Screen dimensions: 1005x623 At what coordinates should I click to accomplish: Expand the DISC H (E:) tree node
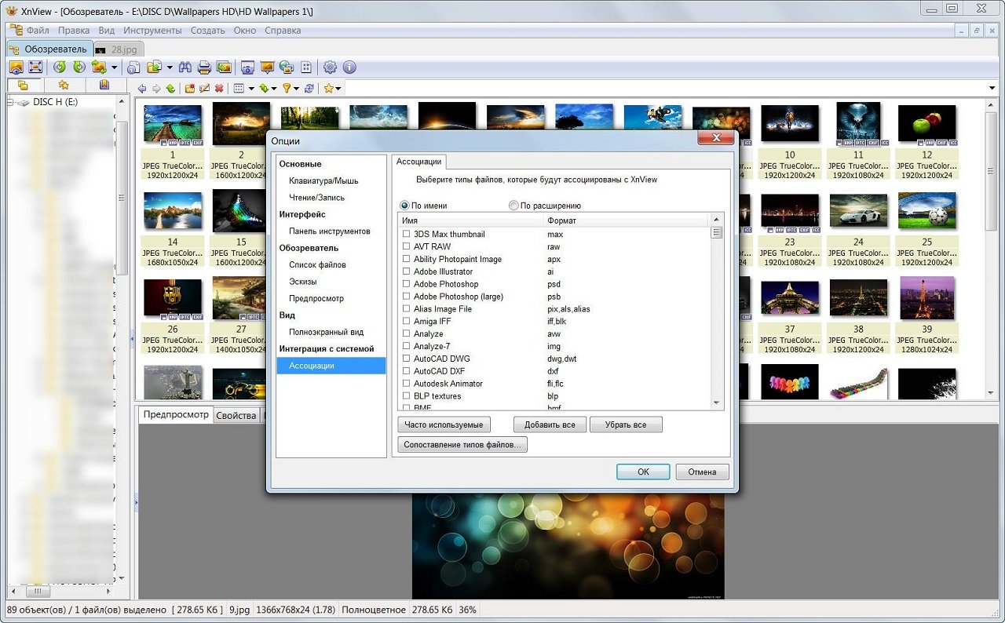[12, 102]
